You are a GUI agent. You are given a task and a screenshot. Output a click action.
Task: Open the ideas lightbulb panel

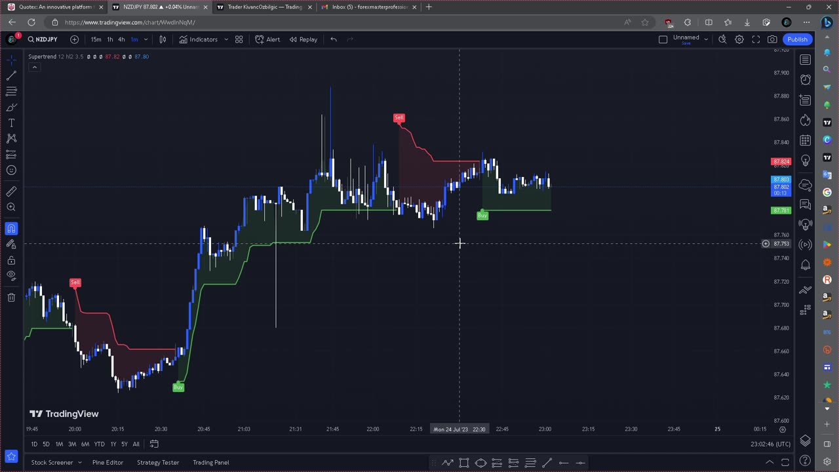[x=806, y=161]
